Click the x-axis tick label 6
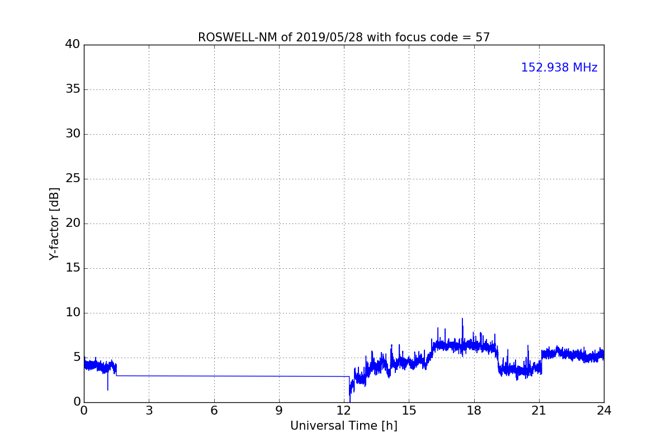The height and width of the screenshot is (447, 671). pyautogui.click(x=214, y=411)
